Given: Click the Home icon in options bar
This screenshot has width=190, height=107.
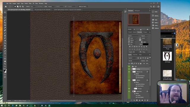Looking at the screenshot, I should (x=6, y=7).
